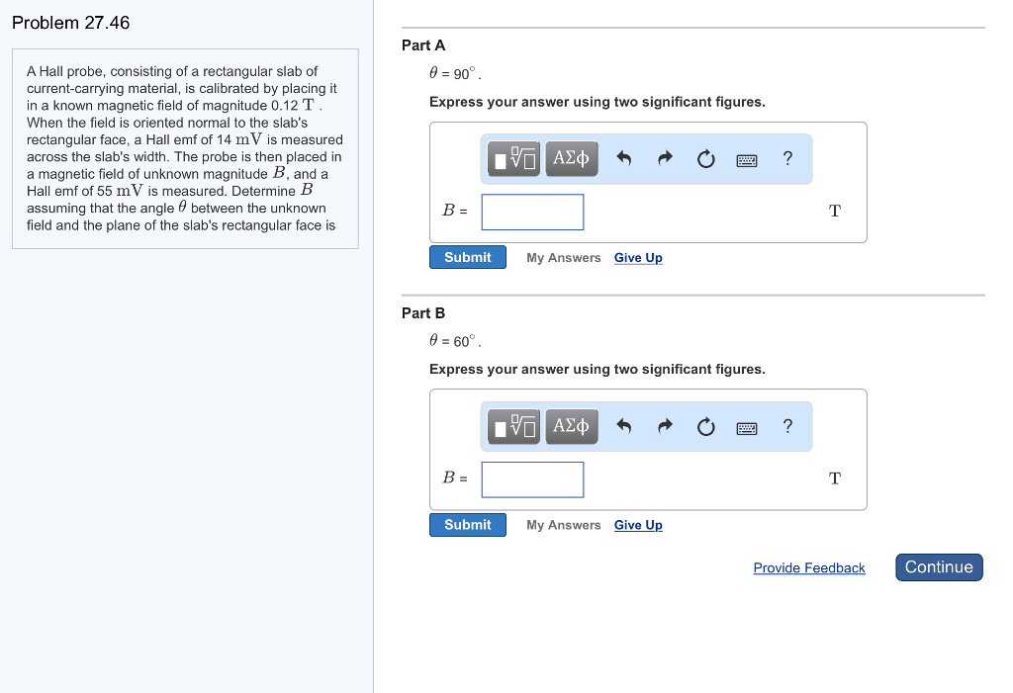The image size is (1013, 693).
Task: Submit the Part B answer
Action: point(467,525)
